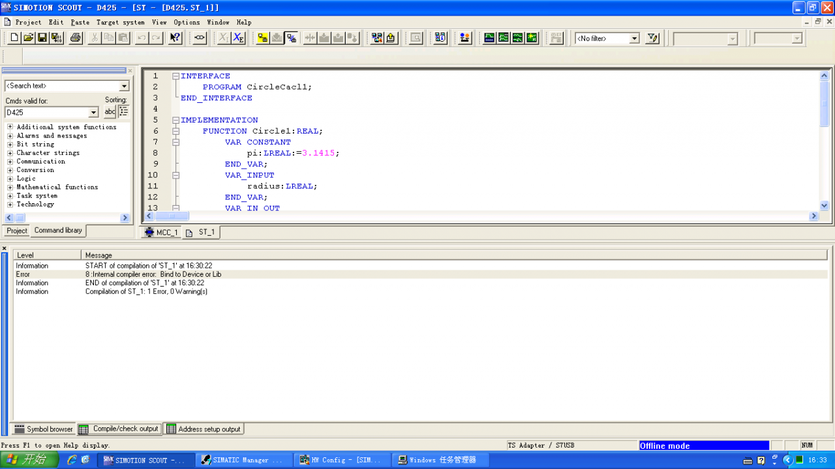The width and height of the screenshot is (835, 469).
Task: Open the control panel person icon
Action: pyautogui.click(x=464, y=38)
